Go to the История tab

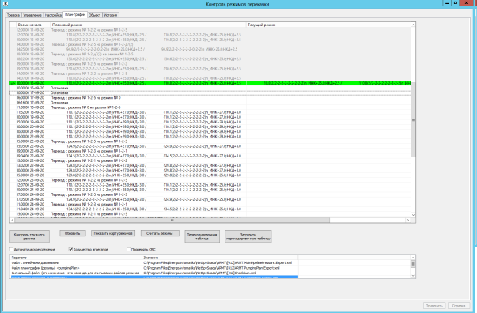click(x=111, y=15)
